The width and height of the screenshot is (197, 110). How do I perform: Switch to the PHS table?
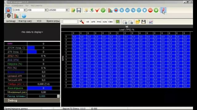point(99,22)
